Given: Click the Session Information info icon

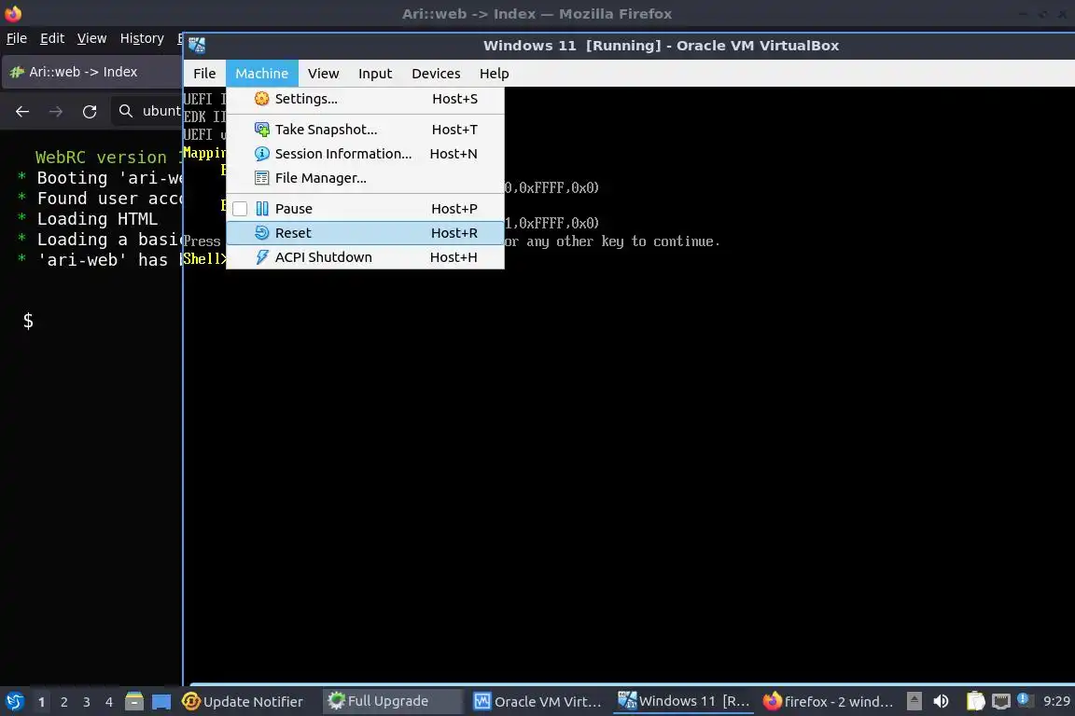Looking at the screenshot, I should point(262,154).
